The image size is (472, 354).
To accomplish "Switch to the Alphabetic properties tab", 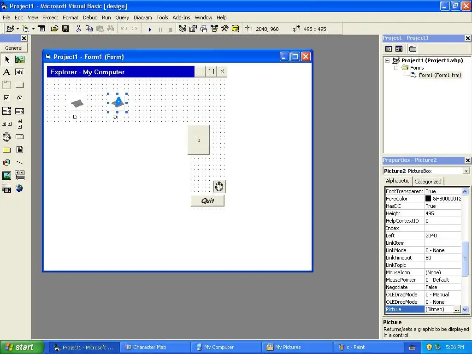I will tap(397, 181).
